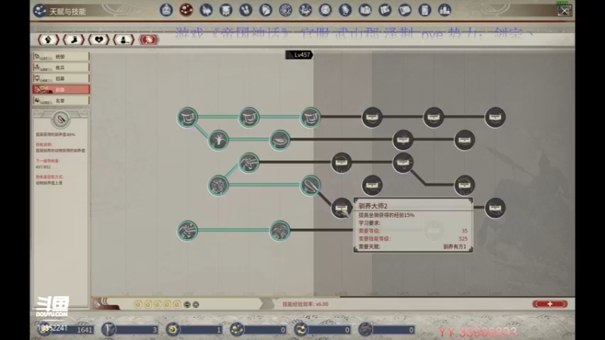Select the person-silhouette category tab
Viewport: 605px width, 340px height.
124,39
